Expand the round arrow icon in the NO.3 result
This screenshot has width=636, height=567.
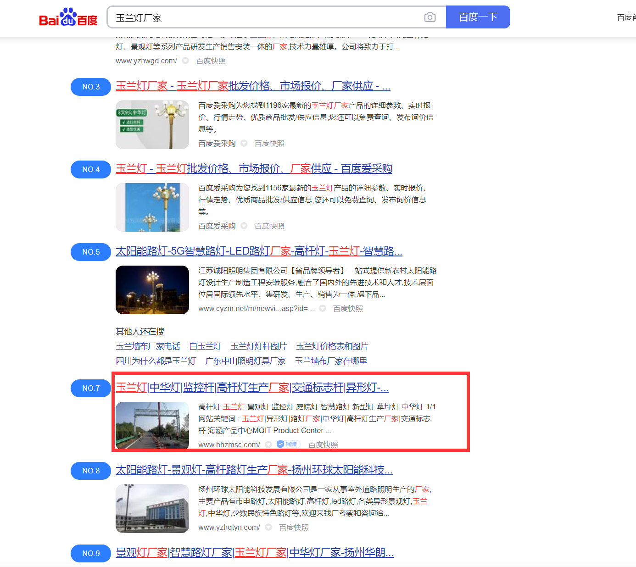click(x=244, y=144)
